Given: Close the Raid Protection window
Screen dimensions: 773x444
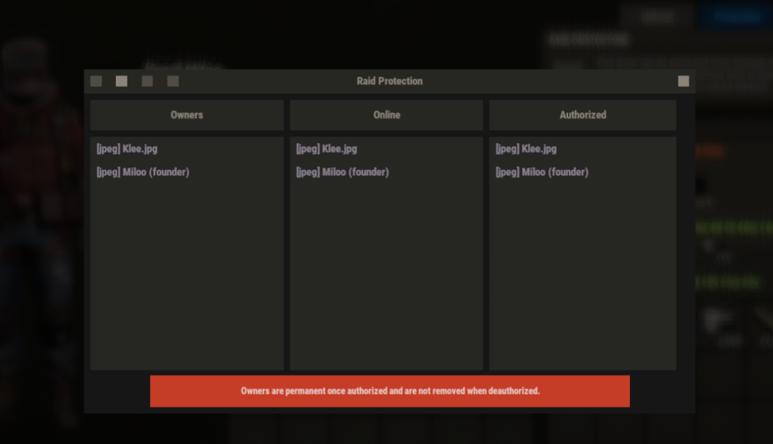Looking at the screenshot, I should tap(683, 81).
